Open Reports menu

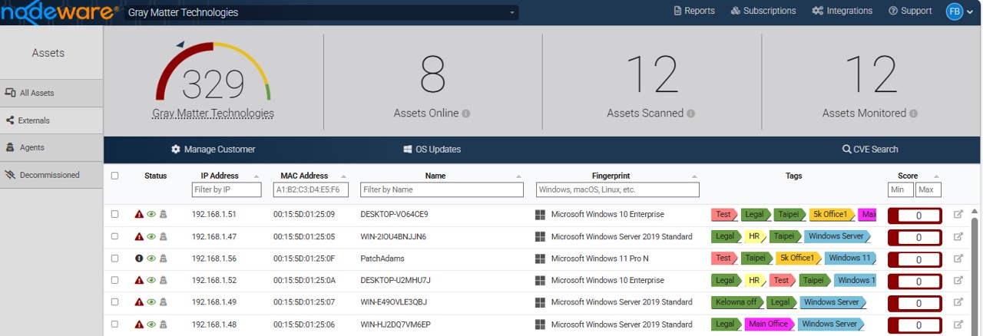694,11
